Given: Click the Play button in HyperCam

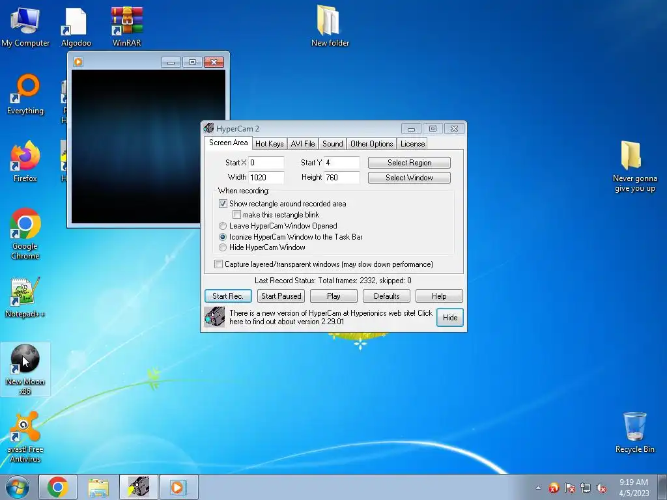Looking at the screenshot, I should click(x=333, y=296).
